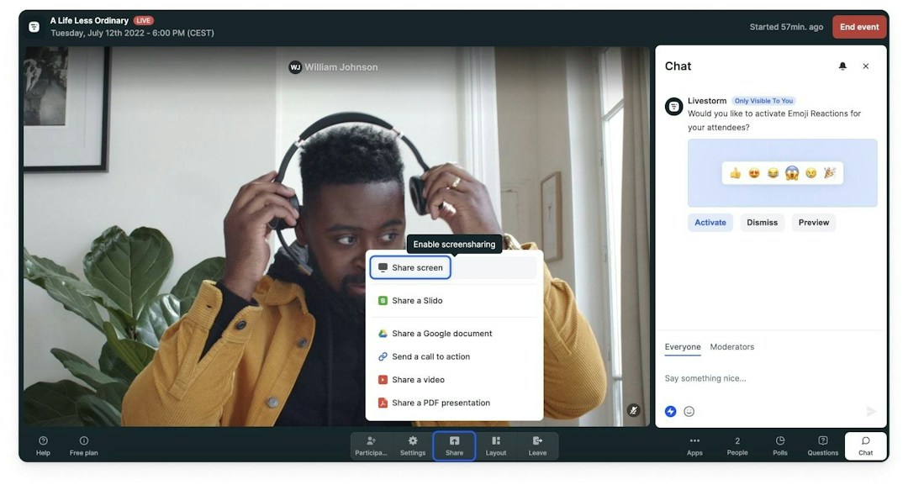This screenshot has height=490, width=908.
Task: Open the People panel
Action: click(x=737, y=446)
